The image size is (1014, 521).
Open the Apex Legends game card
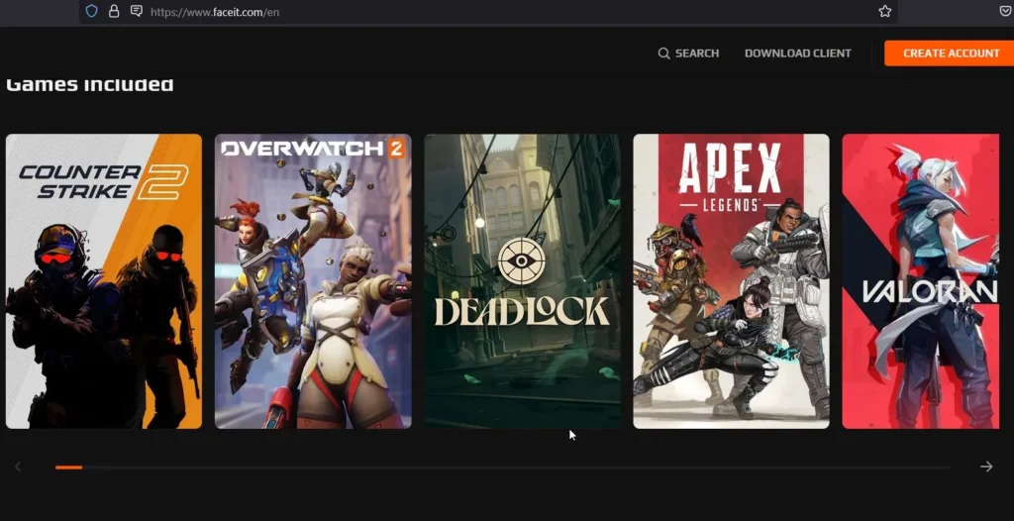(x=731, y=281)
